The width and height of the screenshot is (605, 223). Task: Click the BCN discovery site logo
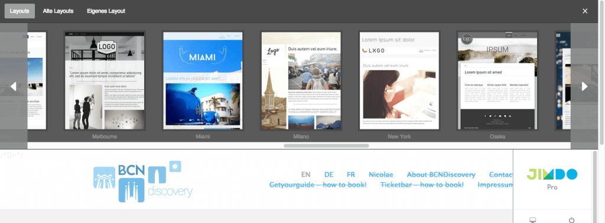[x=143, y=181]
